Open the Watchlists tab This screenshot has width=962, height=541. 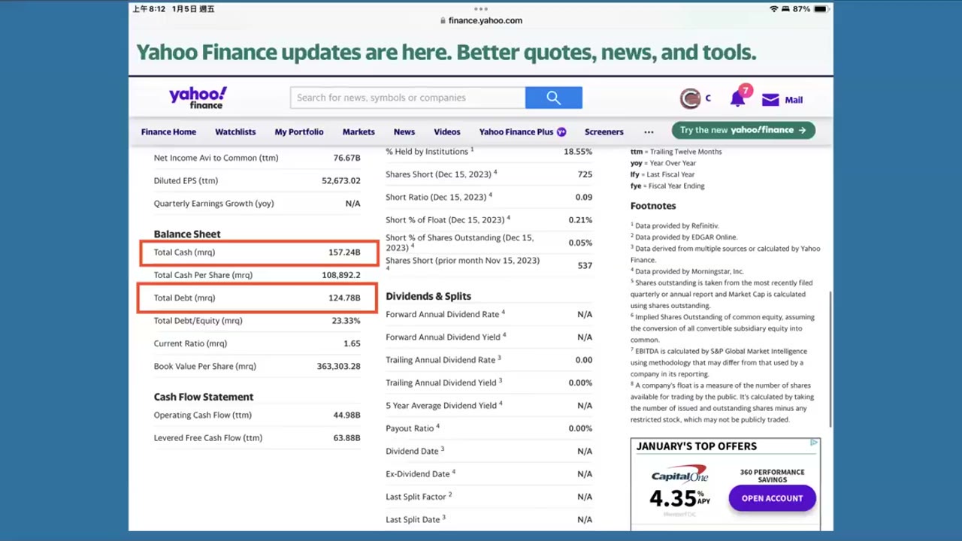235,132
